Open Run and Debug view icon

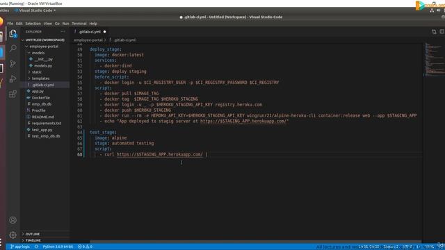click(x=13, y=78)
